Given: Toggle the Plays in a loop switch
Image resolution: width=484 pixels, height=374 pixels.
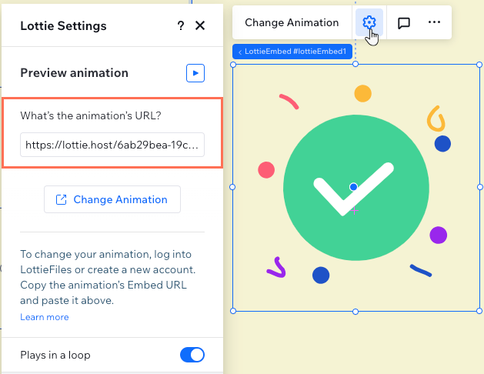Looking at the screenshot, I should click(192, 355).
